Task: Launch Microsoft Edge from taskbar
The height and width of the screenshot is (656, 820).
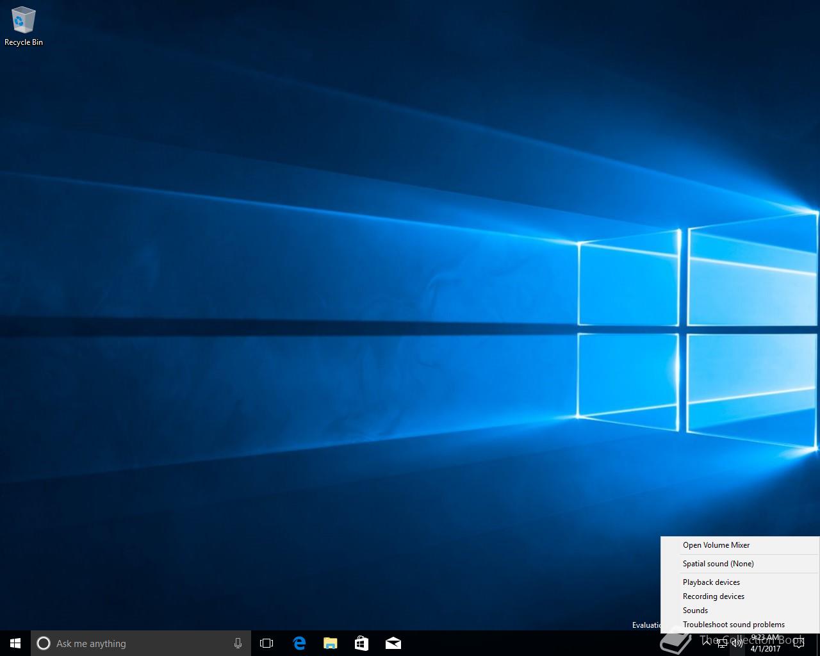Action: tap(299, 643)
